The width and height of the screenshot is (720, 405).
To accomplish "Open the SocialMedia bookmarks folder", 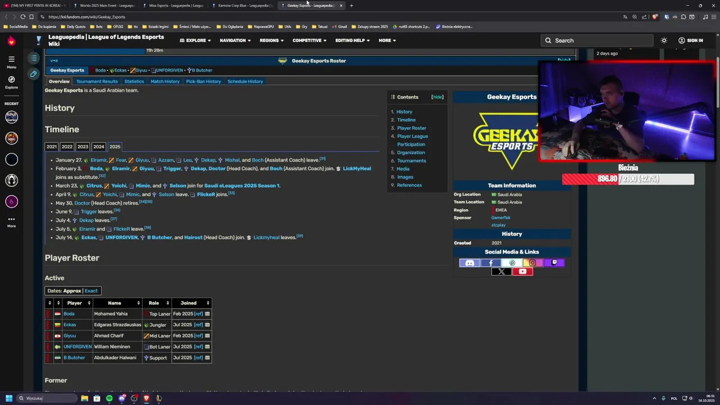I will coord(16,26).
